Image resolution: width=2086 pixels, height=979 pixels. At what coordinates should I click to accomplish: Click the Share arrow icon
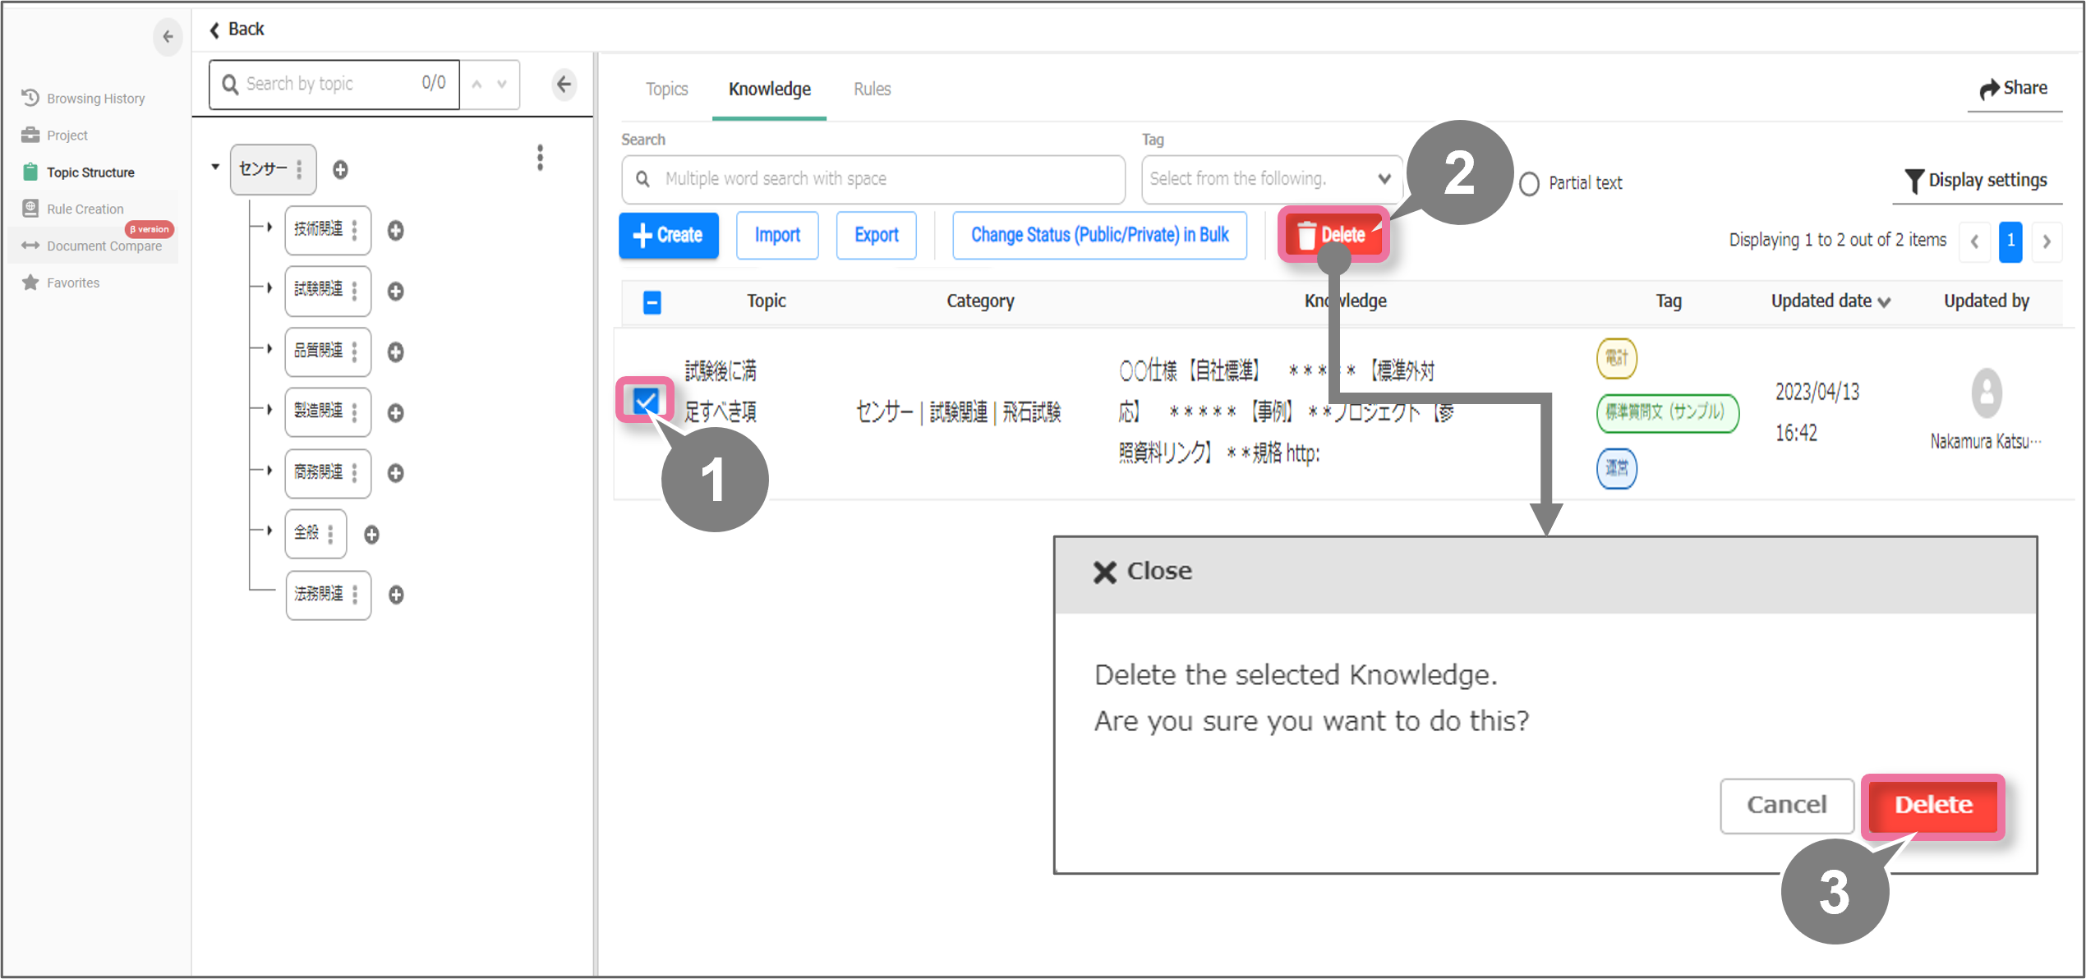coord(1989,89)
